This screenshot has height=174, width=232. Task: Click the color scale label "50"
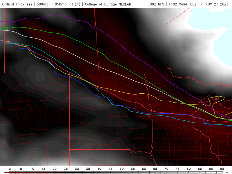coord(122,169)
